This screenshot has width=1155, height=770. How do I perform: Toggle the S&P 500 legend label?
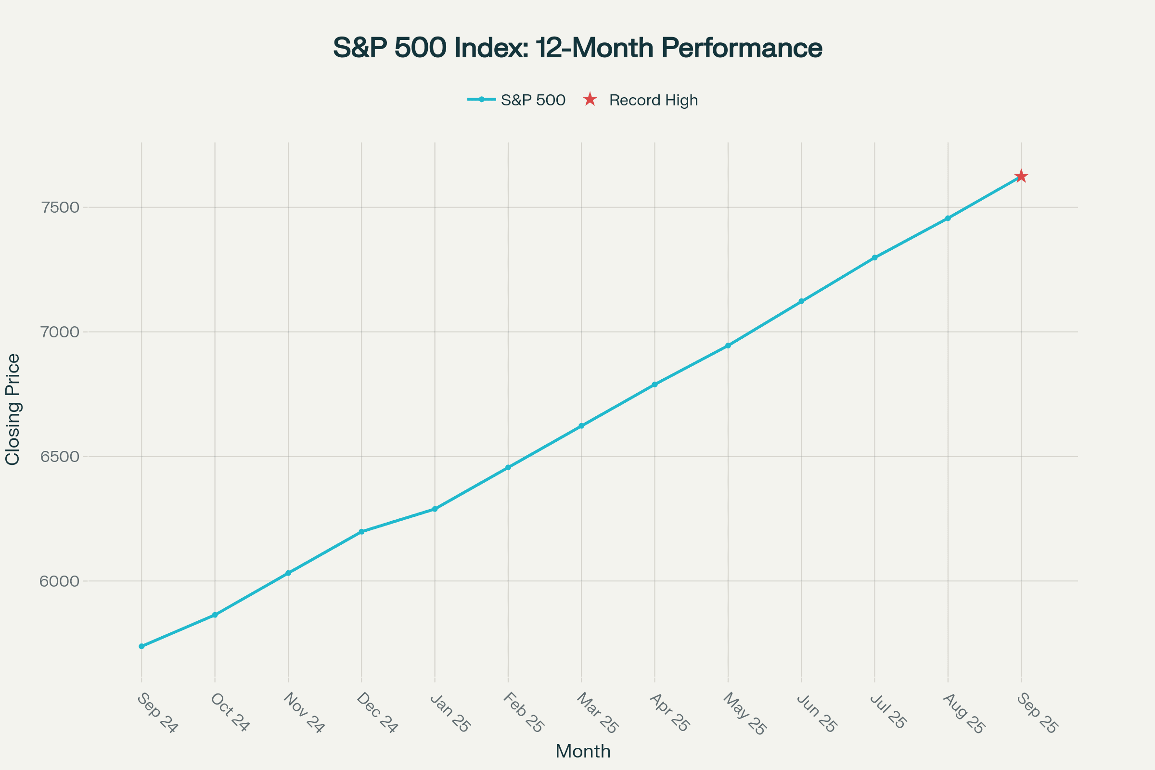tap(533, 100)
